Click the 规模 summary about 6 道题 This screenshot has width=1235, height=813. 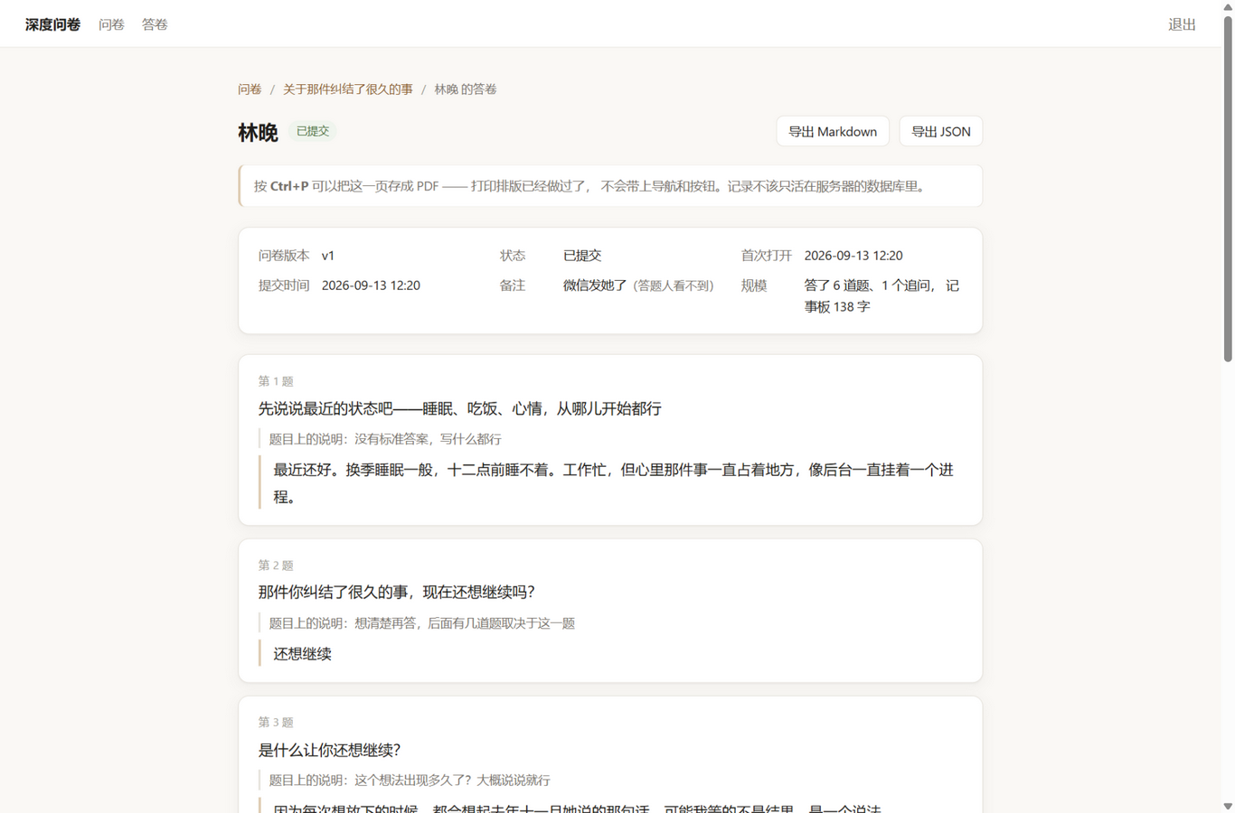pos(881,296)
